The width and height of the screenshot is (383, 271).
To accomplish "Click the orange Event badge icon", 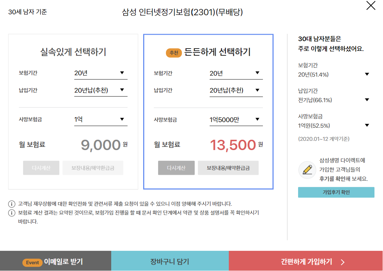I will [x=32, y=262].
